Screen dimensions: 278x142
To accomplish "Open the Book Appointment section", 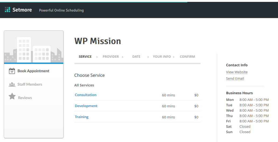I will pyautogui.click(x=33, y=71).
